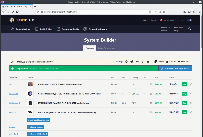Open build History
Screen dimensions: 203x137
[159, 62]
